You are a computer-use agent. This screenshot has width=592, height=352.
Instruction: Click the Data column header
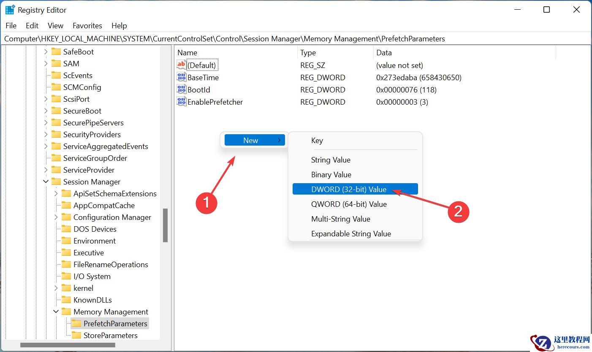384,53
